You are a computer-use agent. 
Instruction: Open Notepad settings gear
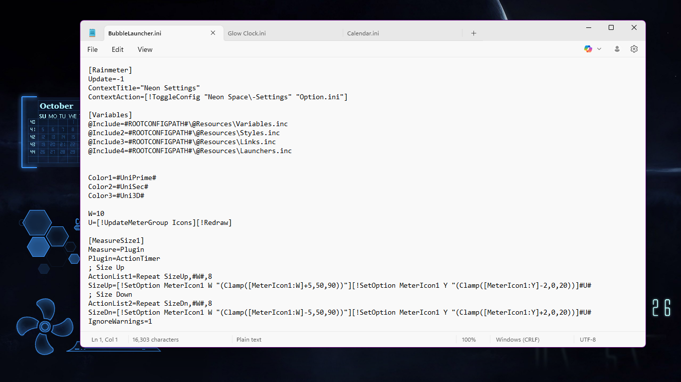pos(634,49)
